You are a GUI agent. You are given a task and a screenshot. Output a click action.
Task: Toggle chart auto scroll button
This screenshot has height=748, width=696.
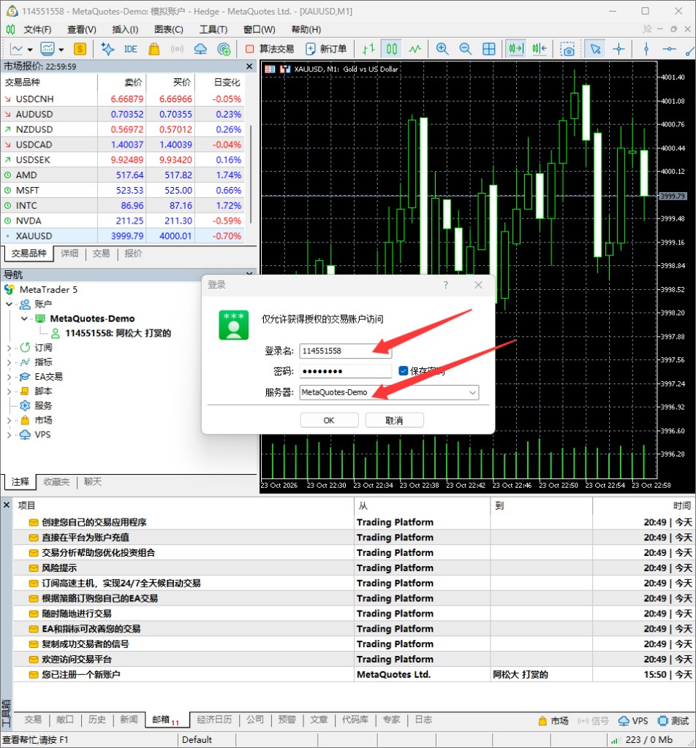click(x=515, y=49)
